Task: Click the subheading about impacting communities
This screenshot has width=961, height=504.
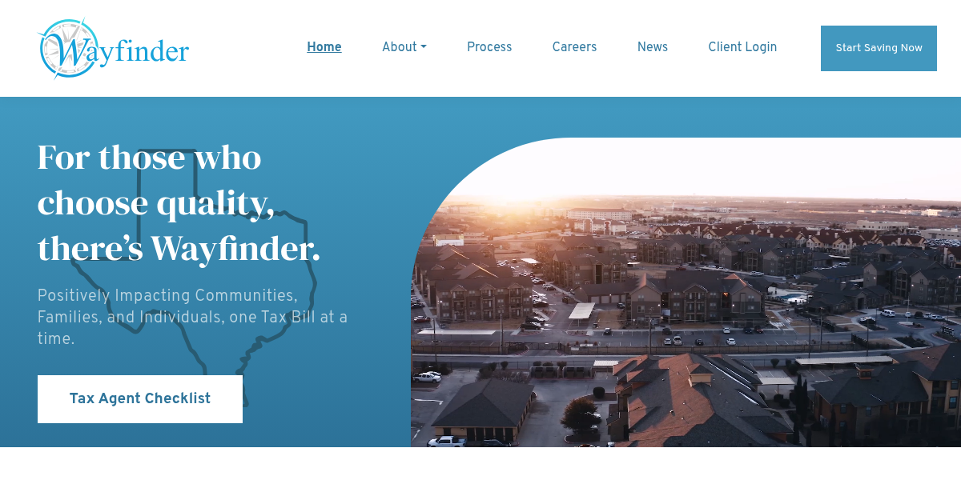Action: click(x=192, y=318)
